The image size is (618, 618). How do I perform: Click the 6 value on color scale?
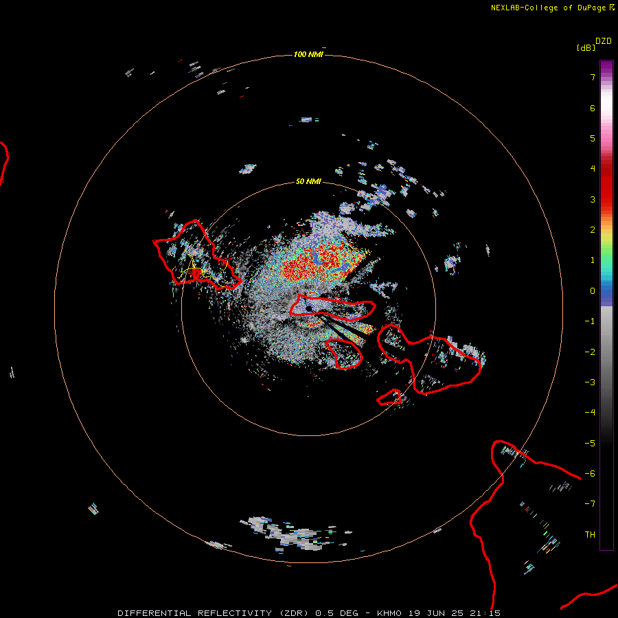pyautogui.click(x=593, y=108)
